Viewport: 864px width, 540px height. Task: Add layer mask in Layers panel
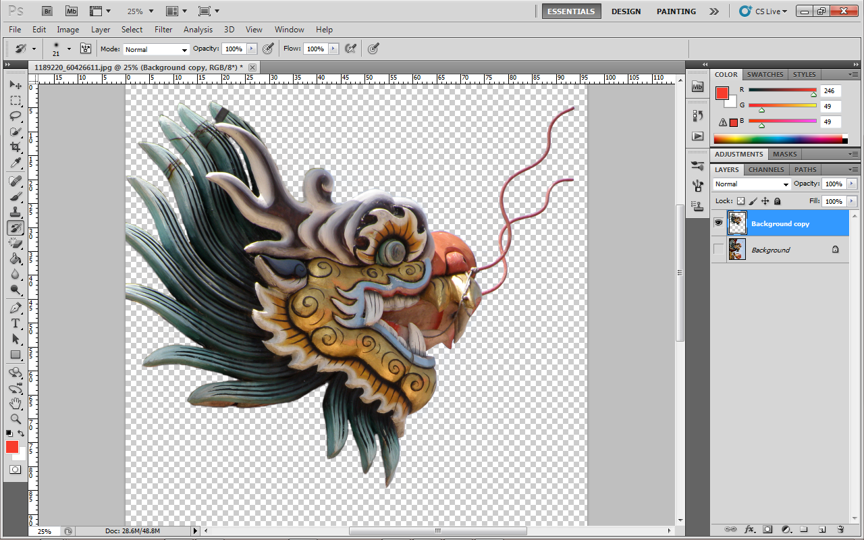click(x=767, y=529)
